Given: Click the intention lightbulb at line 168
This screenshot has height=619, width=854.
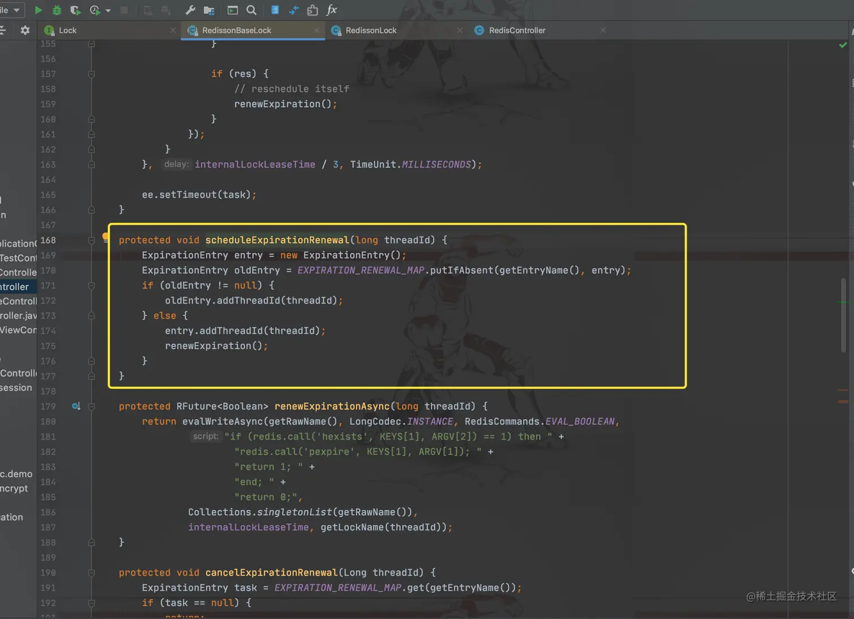Looking at the screenshot, I should pyautogui.click(x=105, y=237).
